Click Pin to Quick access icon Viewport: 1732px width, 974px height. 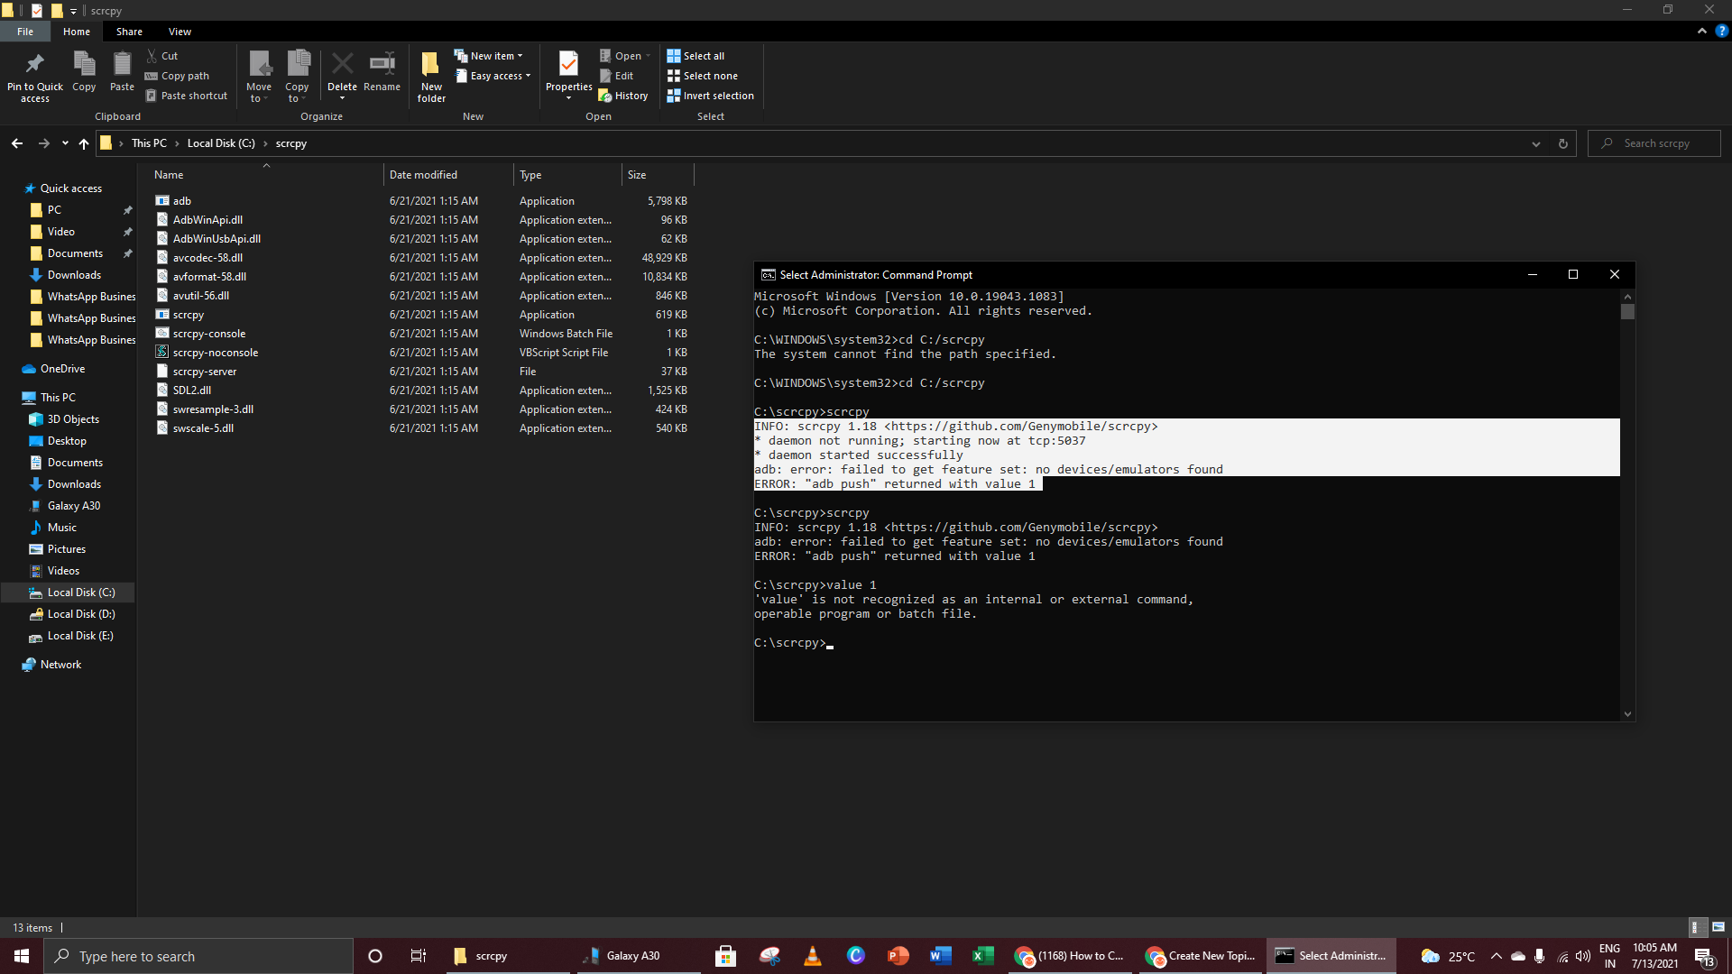tap(34, 64)
